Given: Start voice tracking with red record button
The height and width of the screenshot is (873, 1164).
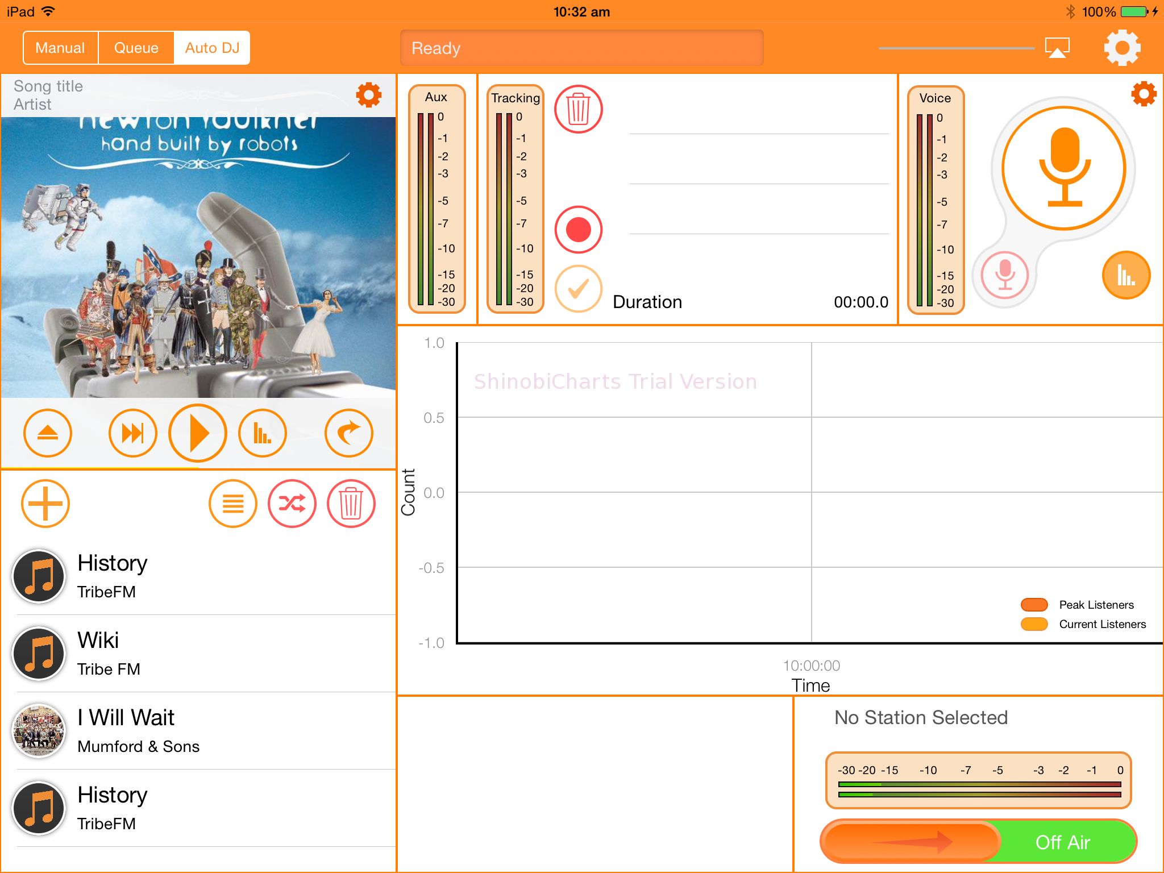Looking at the screenshot, I should click(578, 230).
